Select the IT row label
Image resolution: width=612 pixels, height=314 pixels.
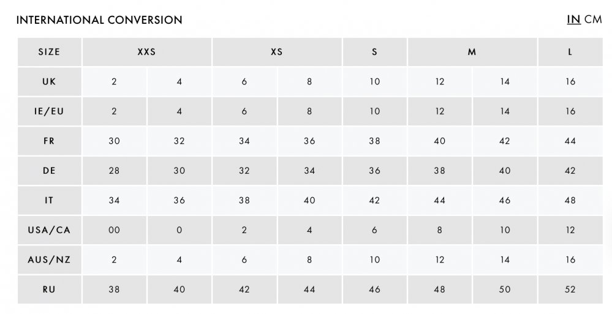click(x=49, y=200)
